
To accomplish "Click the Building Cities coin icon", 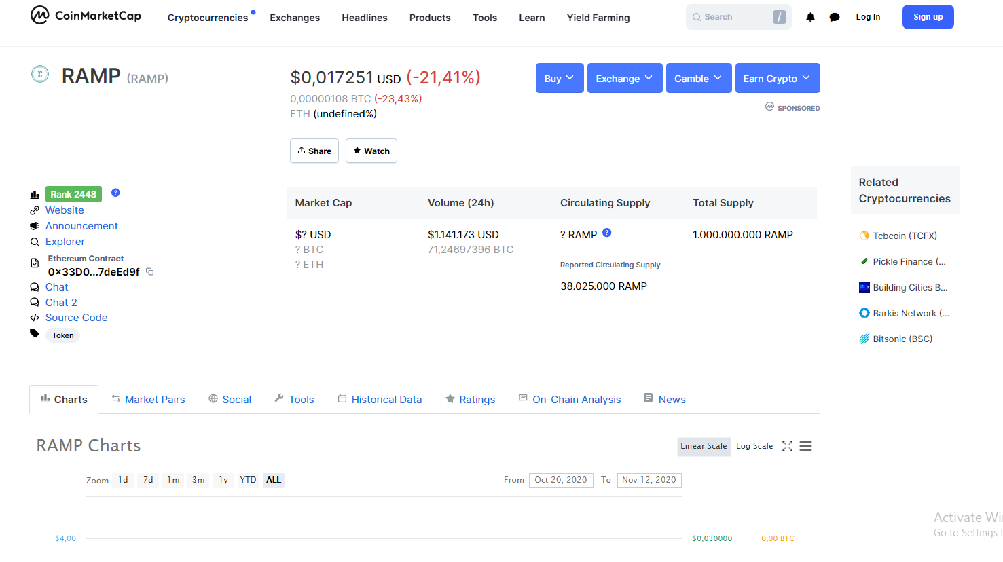I will pos(864,287).
